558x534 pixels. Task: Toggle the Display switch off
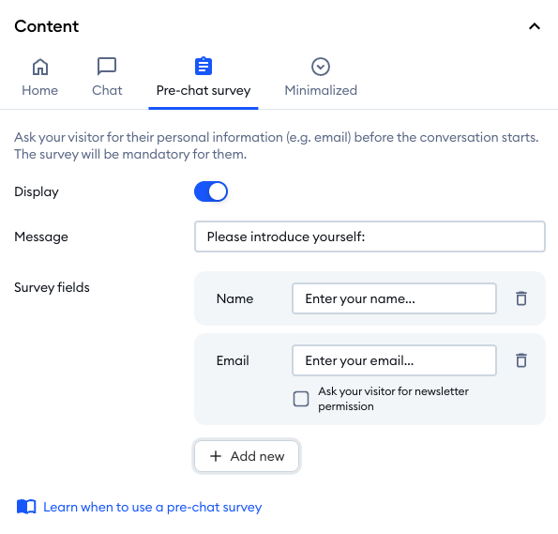click(211, 191)
